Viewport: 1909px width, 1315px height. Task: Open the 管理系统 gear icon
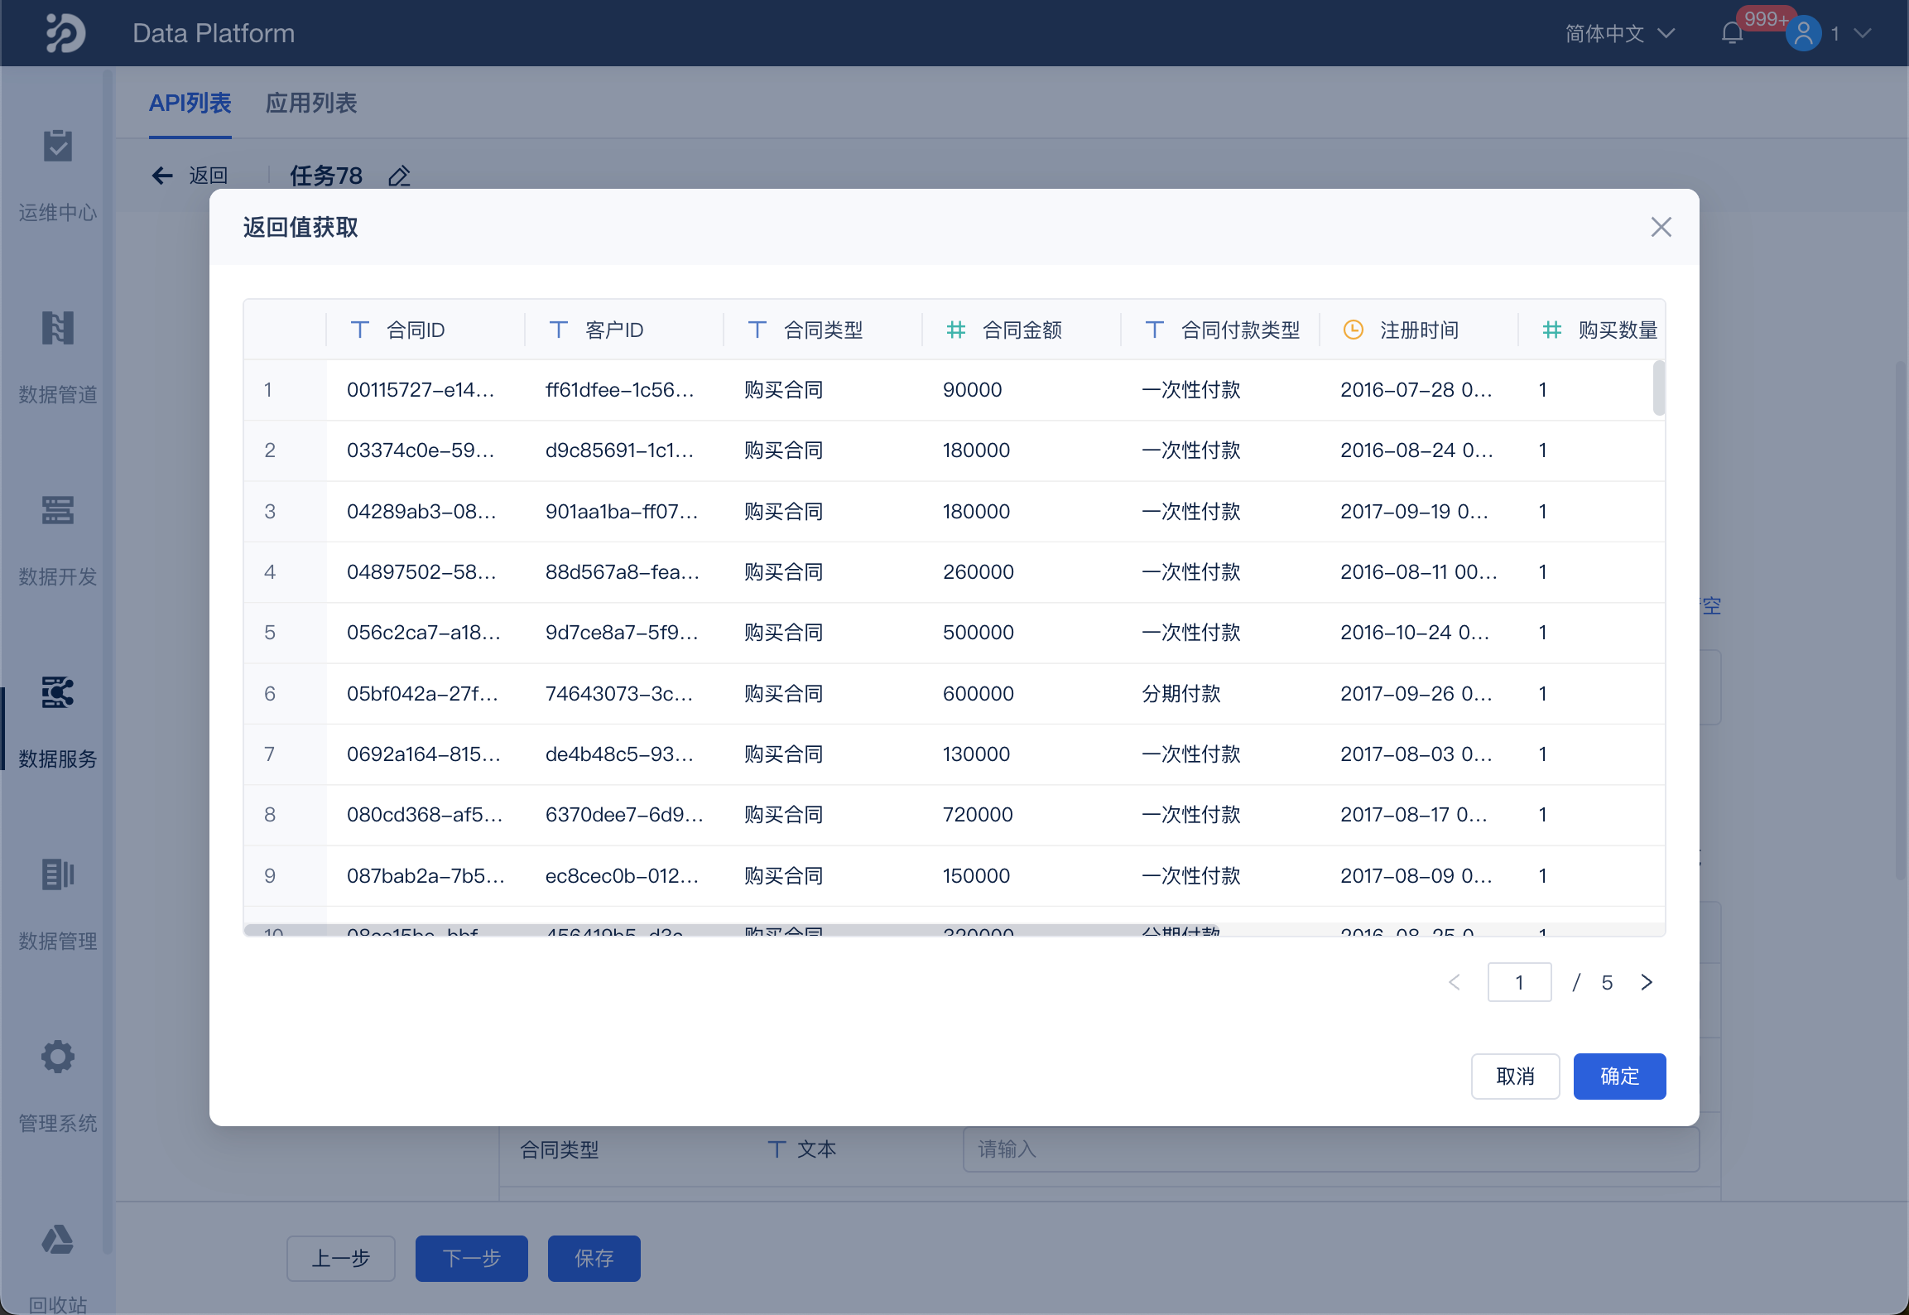click(x=57, y=1057)
